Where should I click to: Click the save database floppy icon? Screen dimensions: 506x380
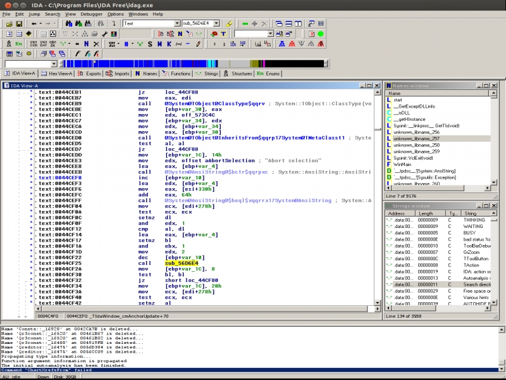tap(19, 23)
